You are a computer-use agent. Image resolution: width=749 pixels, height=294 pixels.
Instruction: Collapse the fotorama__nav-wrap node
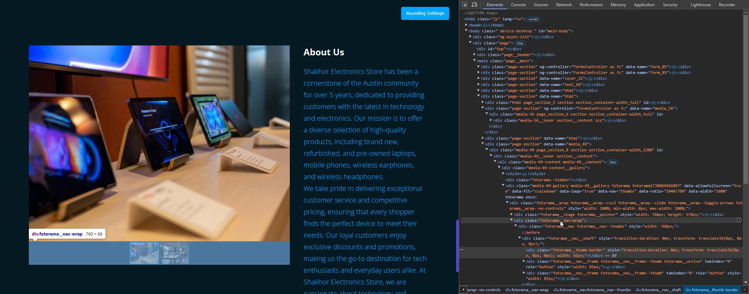click(x=512, y=220)
